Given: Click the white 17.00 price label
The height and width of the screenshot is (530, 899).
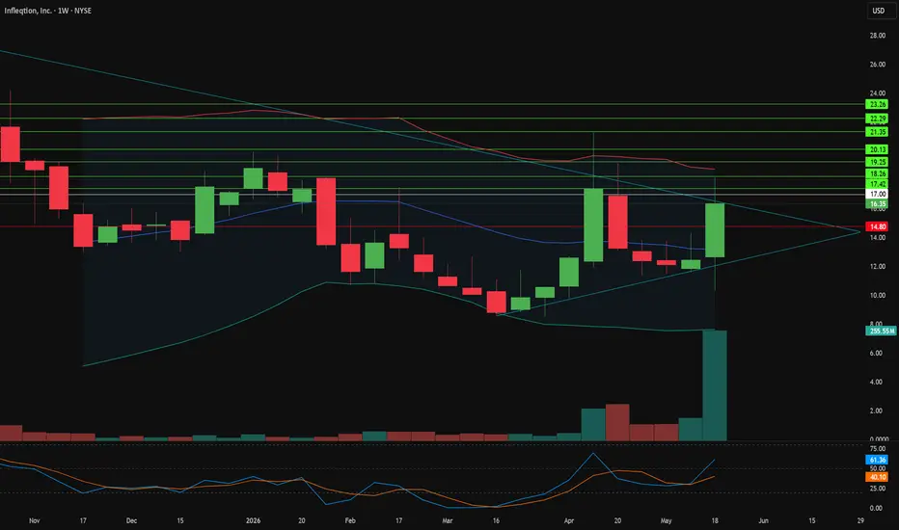Looking at the screenshot, I should [877, 195].
